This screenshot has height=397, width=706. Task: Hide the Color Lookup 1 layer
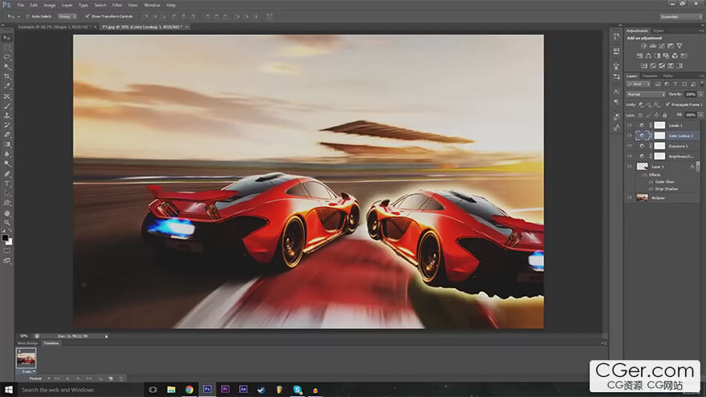coord(630,136)
